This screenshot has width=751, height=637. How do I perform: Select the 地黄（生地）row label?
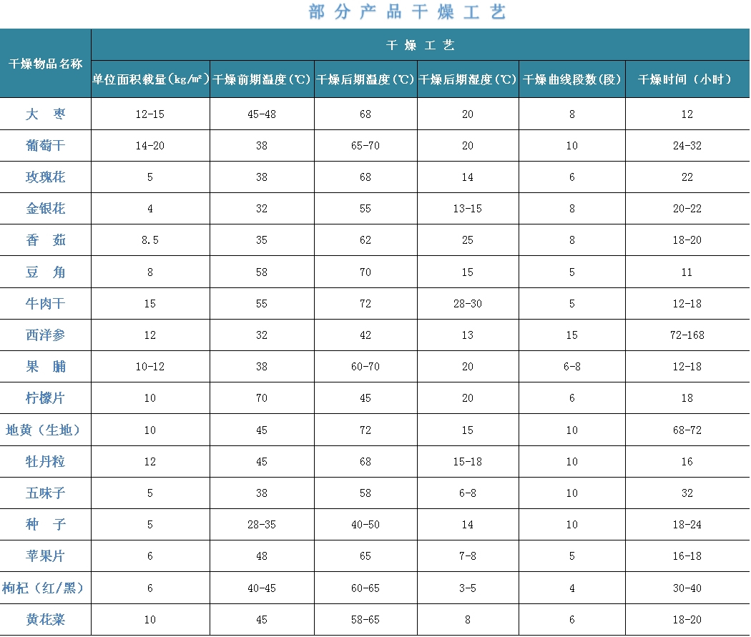[x=45, y=430]
